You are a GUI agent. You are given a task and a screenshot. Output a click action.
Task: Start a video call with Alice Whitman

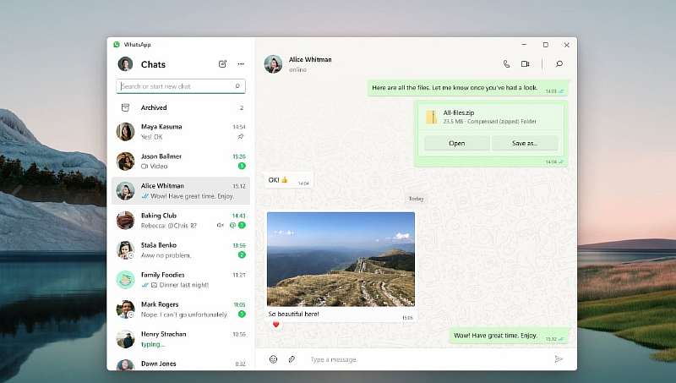point(525,64)
